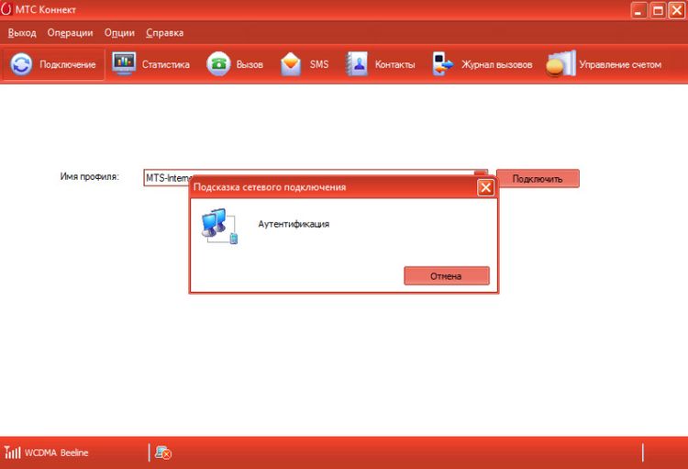
Task: Minimize the МТС Коннект window
Action: 638,10
